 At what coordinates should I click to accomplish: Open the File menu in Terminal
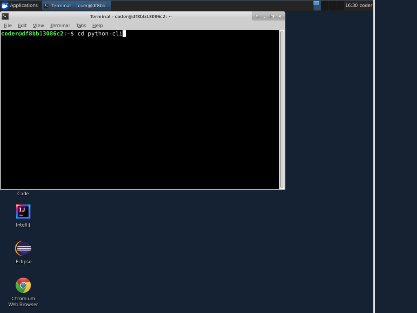pyautogui.click(x=7, y=25)
